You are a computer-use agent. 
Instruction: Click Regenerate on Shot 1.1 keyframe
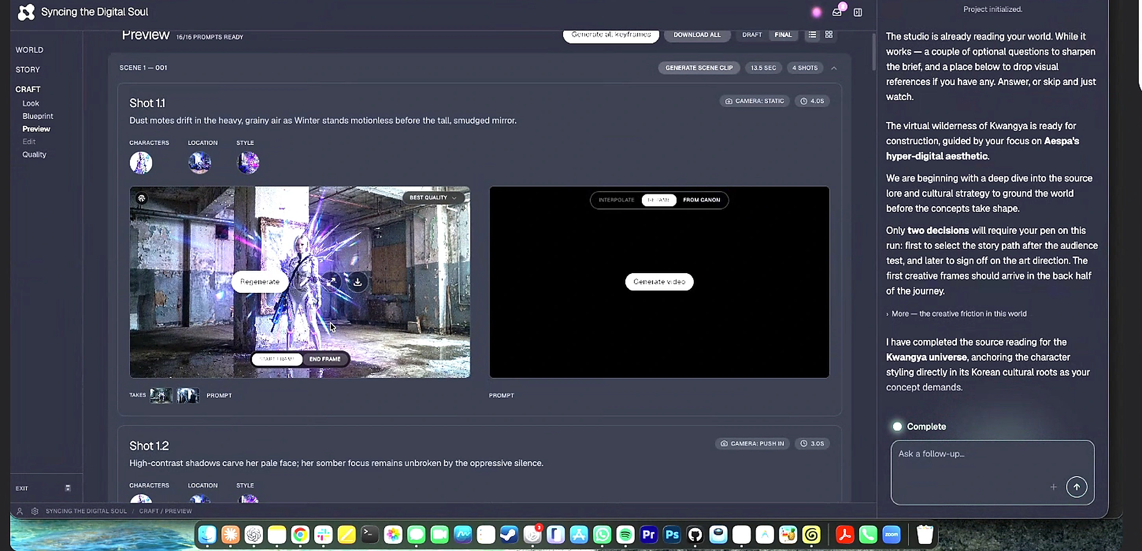(x=260, y=282)
